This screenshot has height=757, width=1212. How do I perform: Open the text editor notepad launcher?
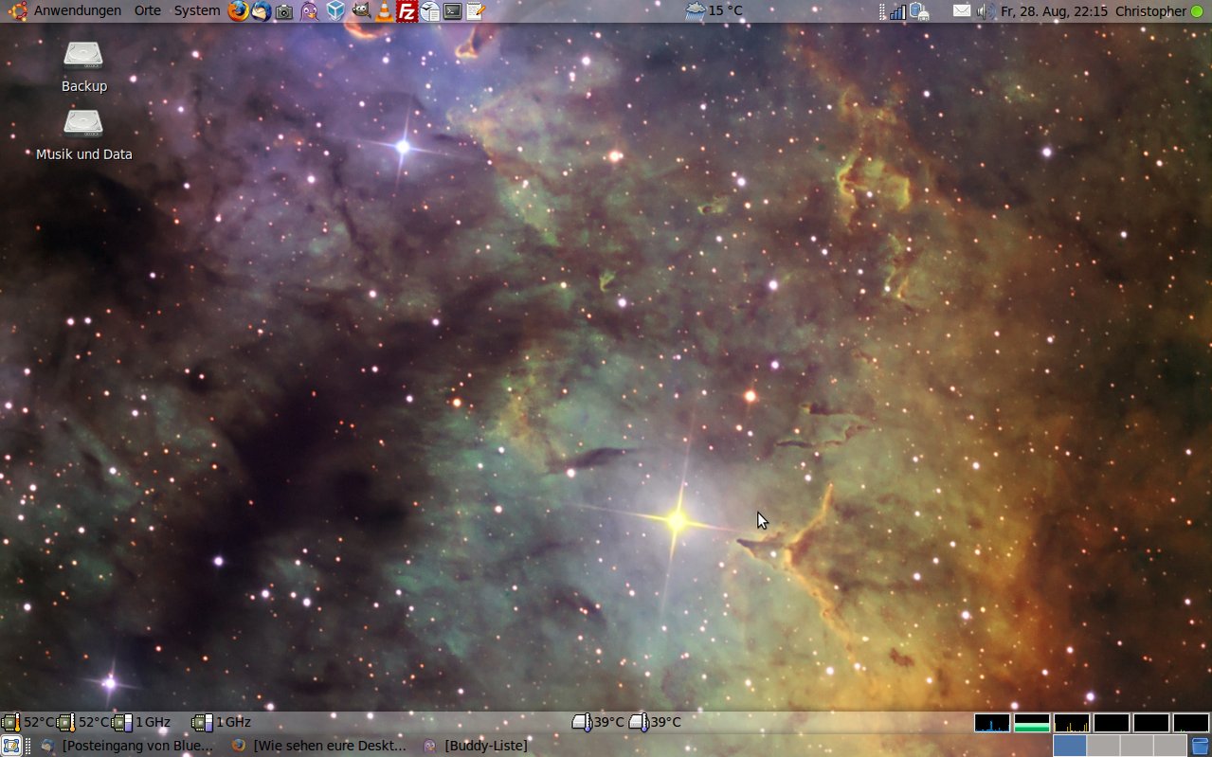(476, 11)
